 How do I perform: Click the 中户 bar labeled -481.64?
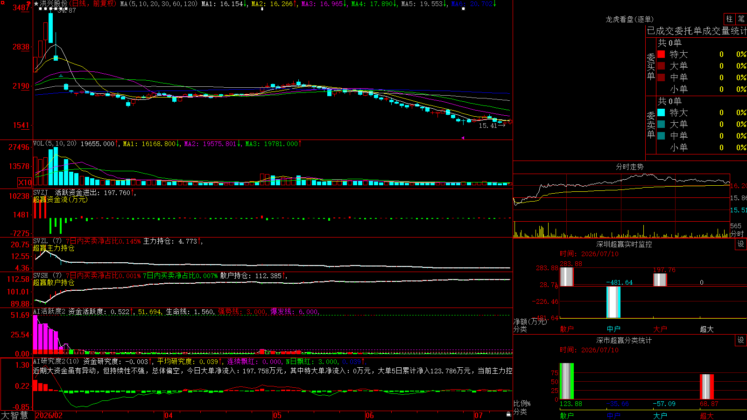coord(613,302)
